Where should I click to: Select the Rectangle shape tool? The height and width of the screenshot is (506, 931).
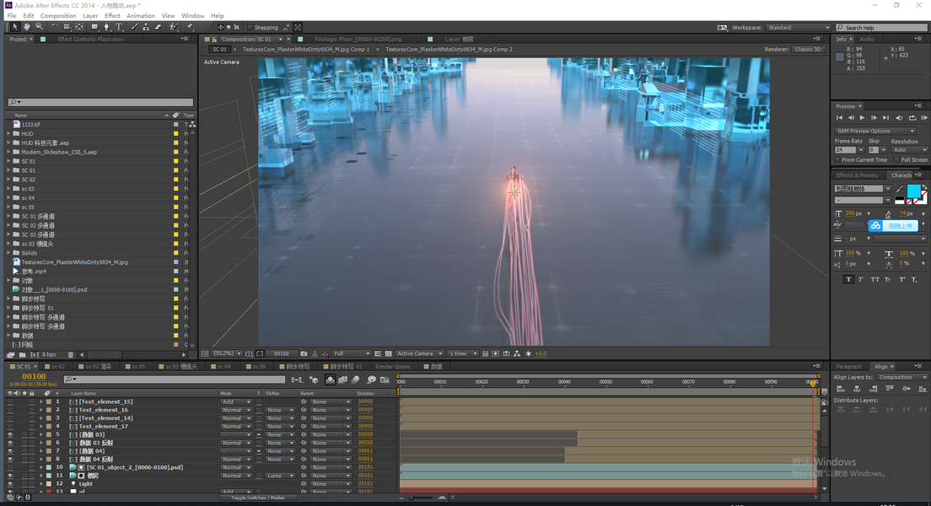coord(94,27)
